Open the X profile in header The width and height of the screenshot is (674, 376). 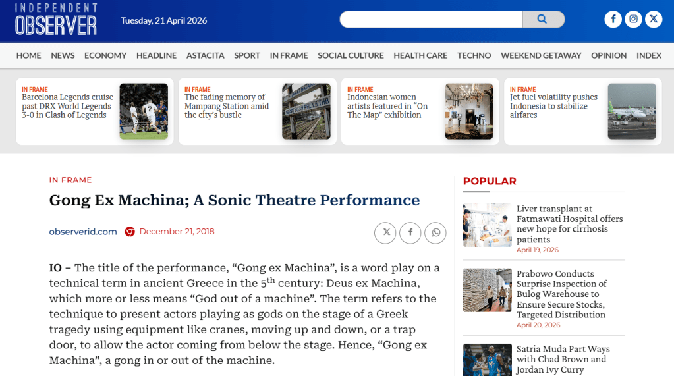point(653,19)
